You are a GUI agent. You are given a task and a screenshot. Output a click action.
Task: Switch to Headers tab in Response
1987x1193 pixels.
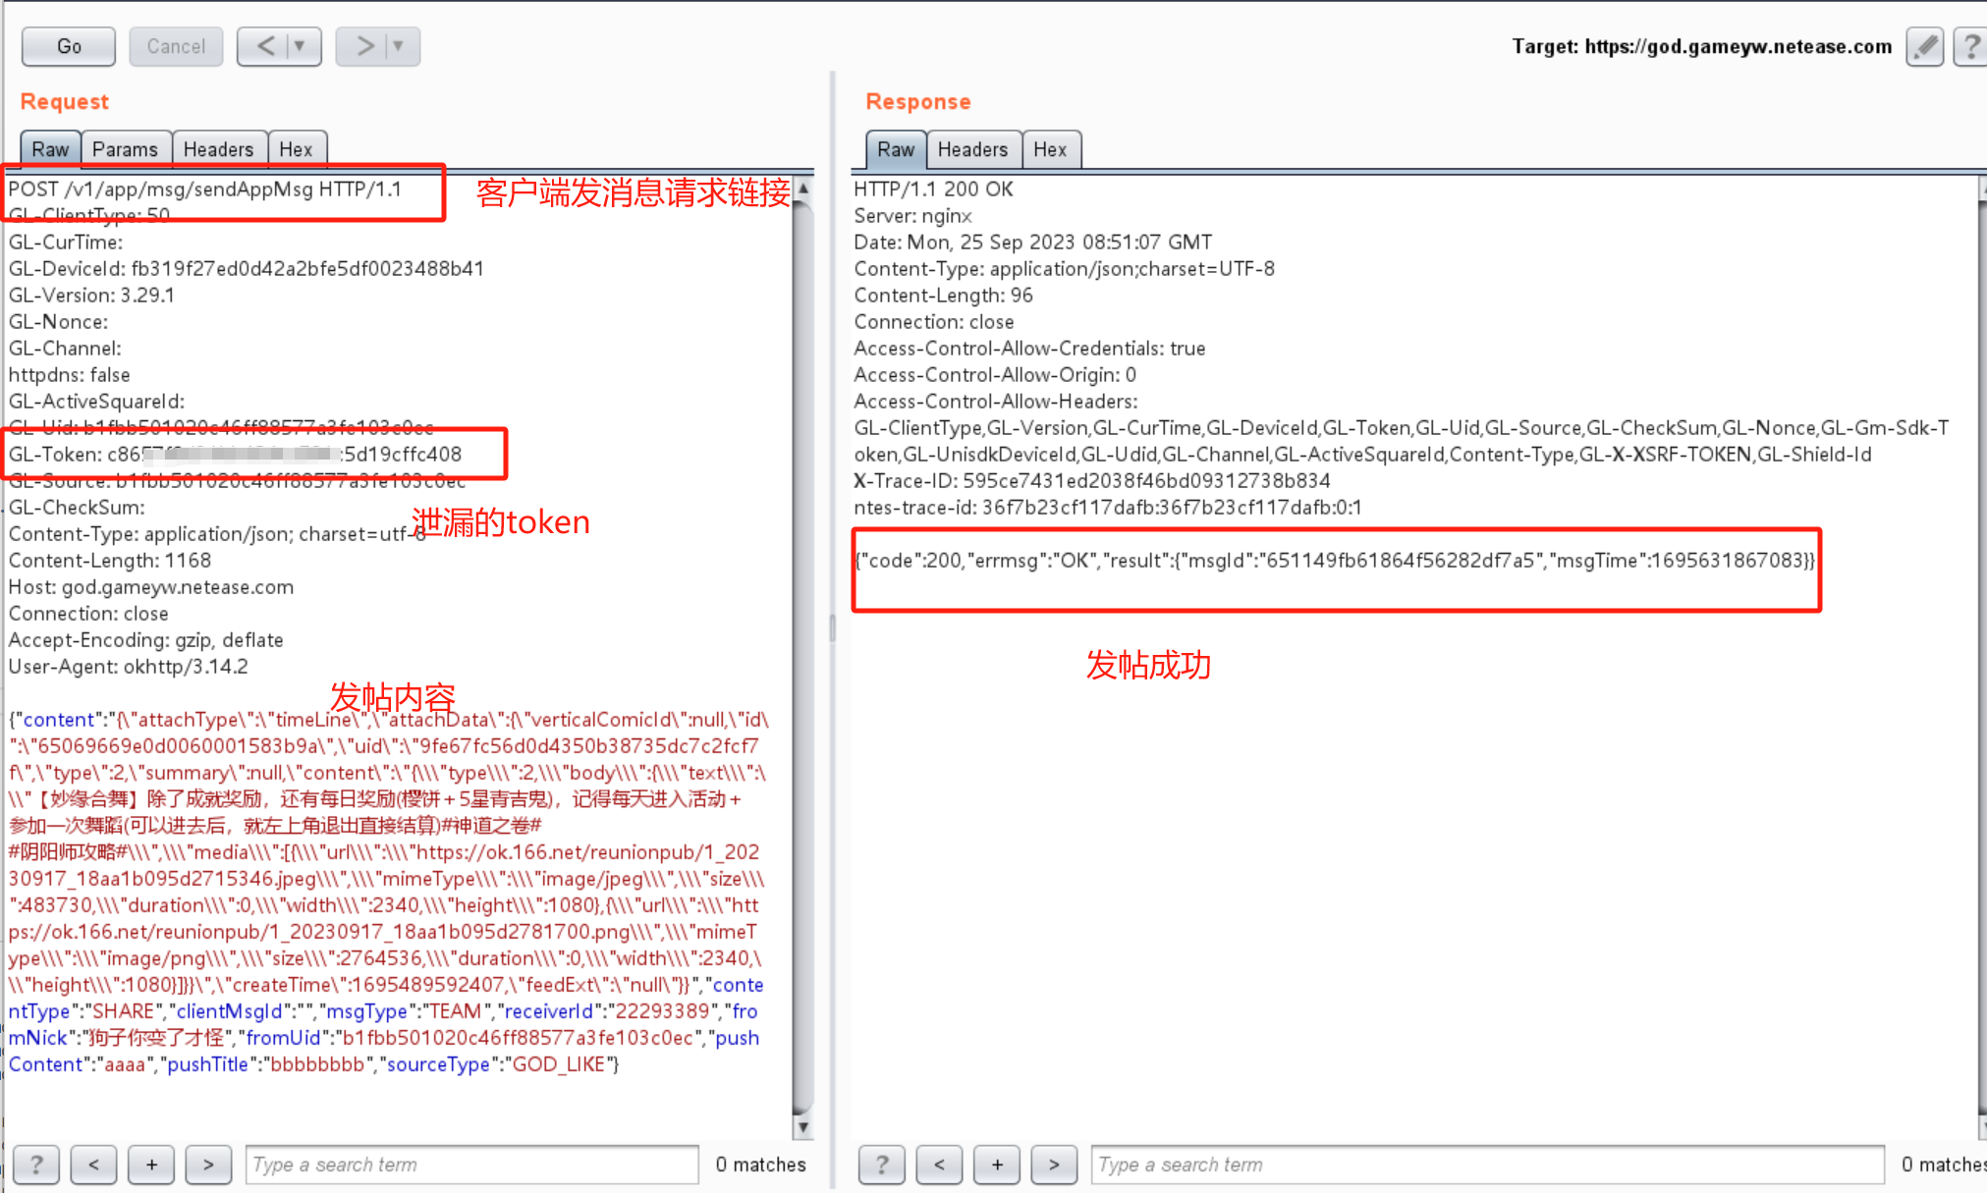[972, 149]
